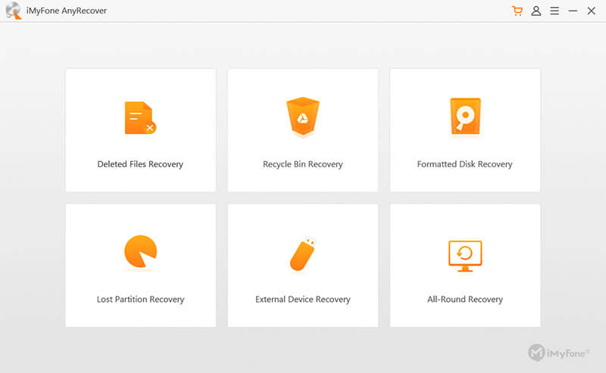This screenshot has height=373, width=606.
Task: Select the External Device Recovery label
Action: [302, 300]
